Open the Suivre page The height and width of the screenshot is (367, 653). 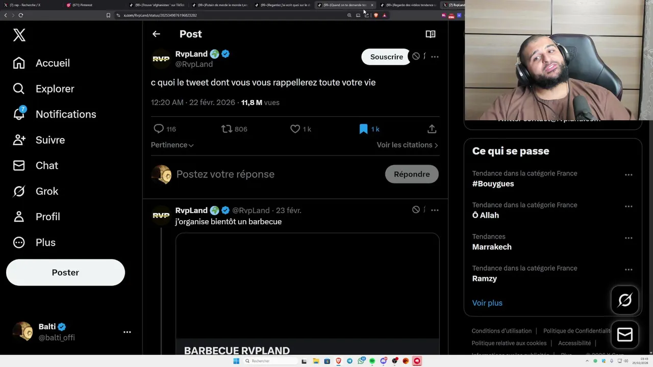38,140
